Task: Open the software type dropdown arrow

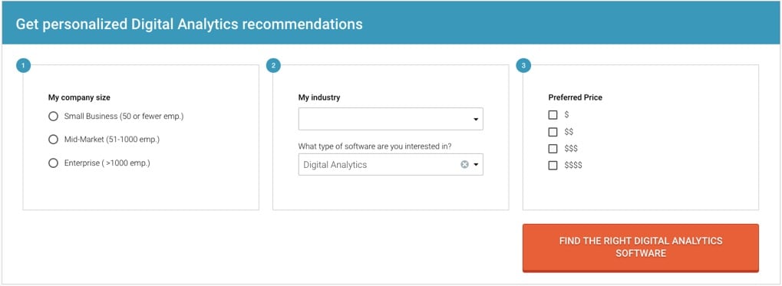Action: tap(476, 164)
